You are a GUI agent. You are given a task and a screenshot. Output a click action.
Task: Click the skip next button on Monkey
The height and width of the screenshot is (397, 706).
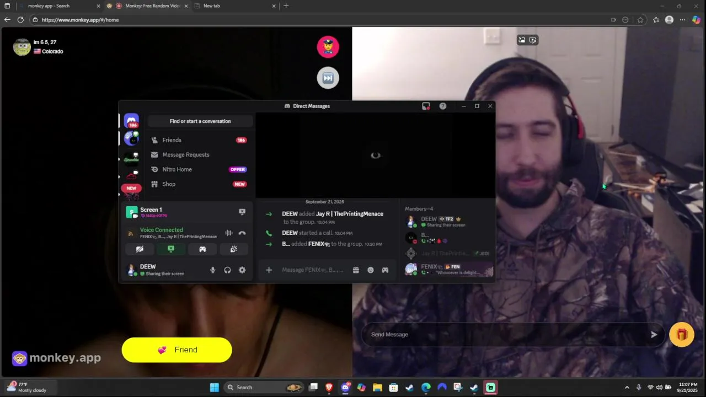pos(328,78)
